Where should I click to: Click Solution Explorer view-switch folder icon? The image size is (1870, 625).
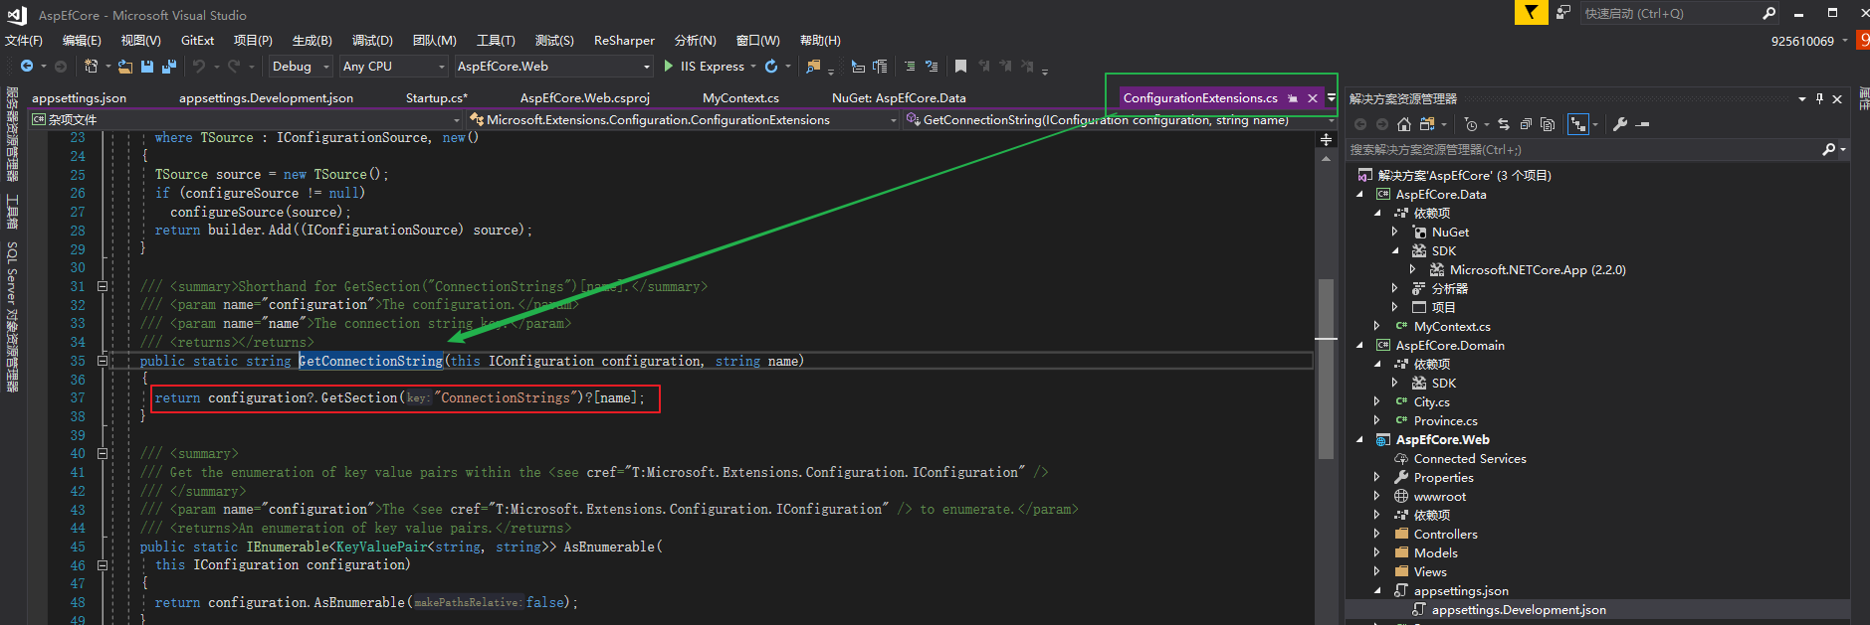1427,124
